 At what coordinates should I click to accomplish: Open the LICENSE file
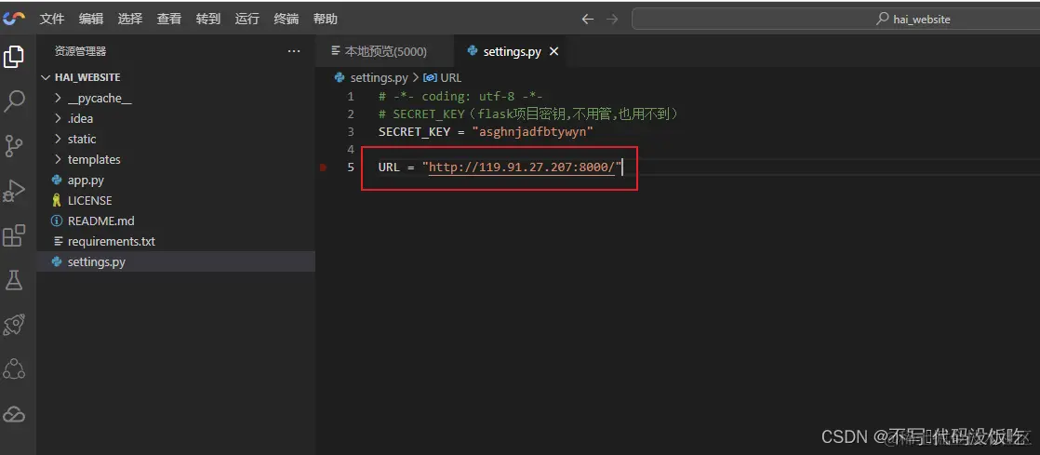(x=176, y=200)
